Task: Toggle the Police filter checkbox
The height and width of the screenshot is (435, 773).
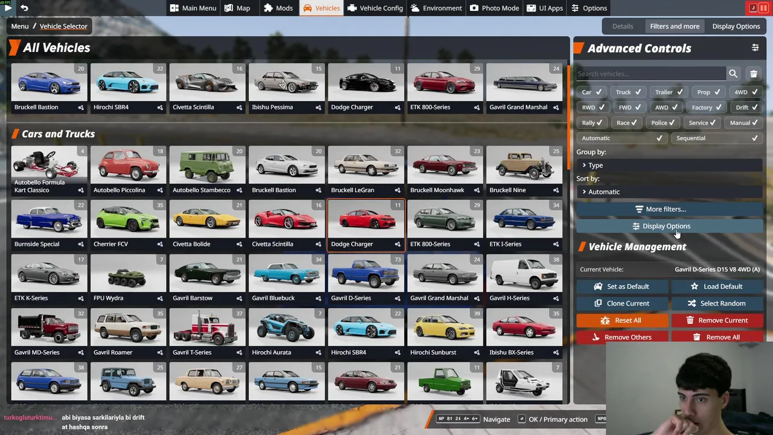Action: (x=663, y=123)
